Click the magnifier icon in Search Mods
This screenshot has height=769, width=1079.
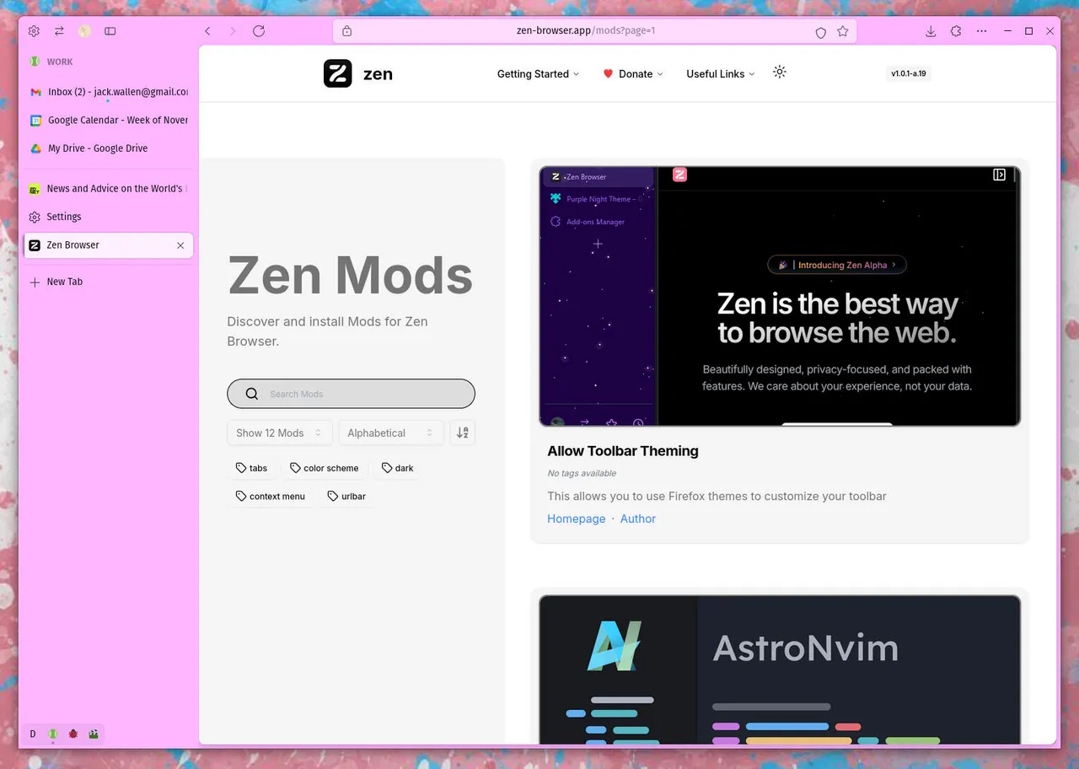(252, 394)
